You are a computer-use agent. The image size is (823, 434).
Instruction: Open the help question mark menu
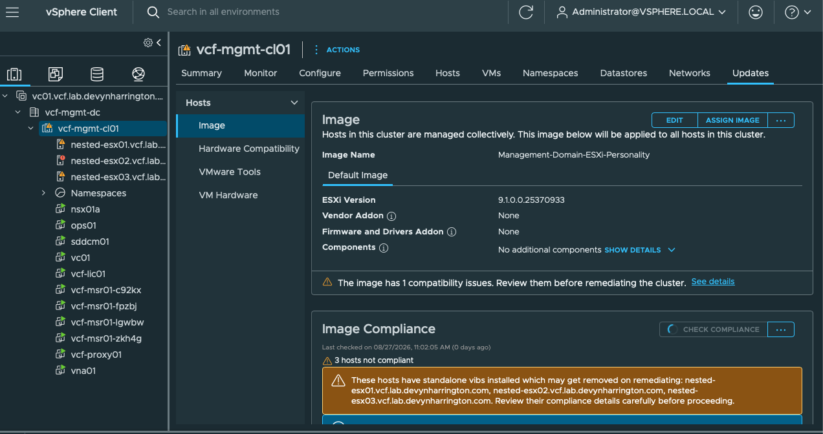pos(797,12)
